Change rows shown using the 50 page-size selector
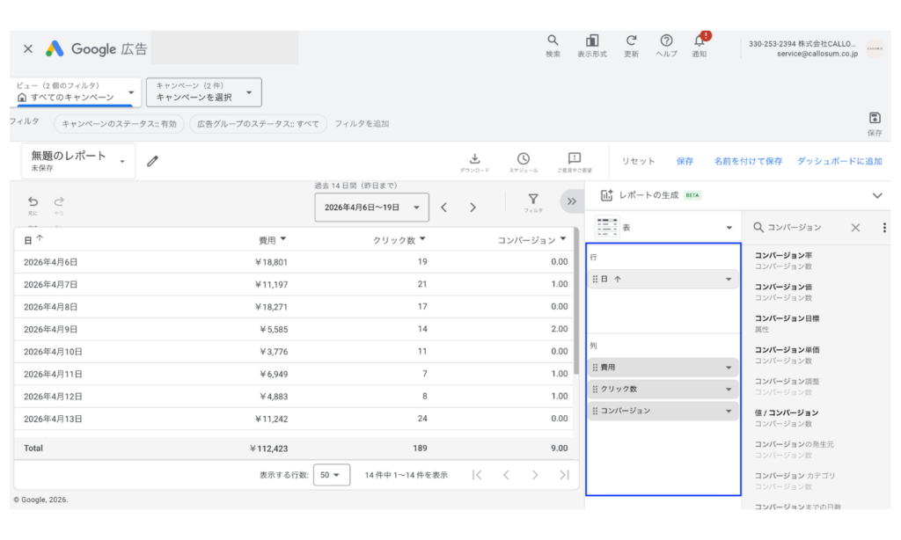901x540 pixels. 331,474
